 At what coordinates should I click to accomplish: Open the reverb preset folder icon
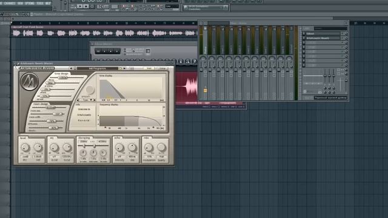(120, 68)
